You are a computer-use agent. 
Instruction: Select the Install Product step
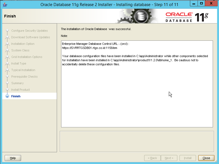point(20,90)
